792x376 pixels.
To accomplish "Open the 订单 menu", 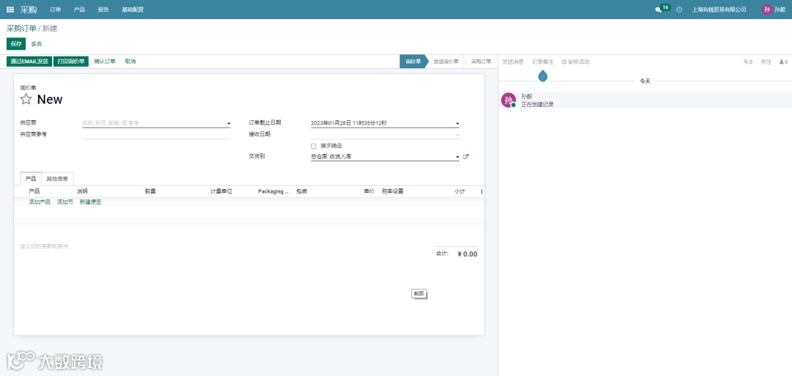I will click(56, 10).
